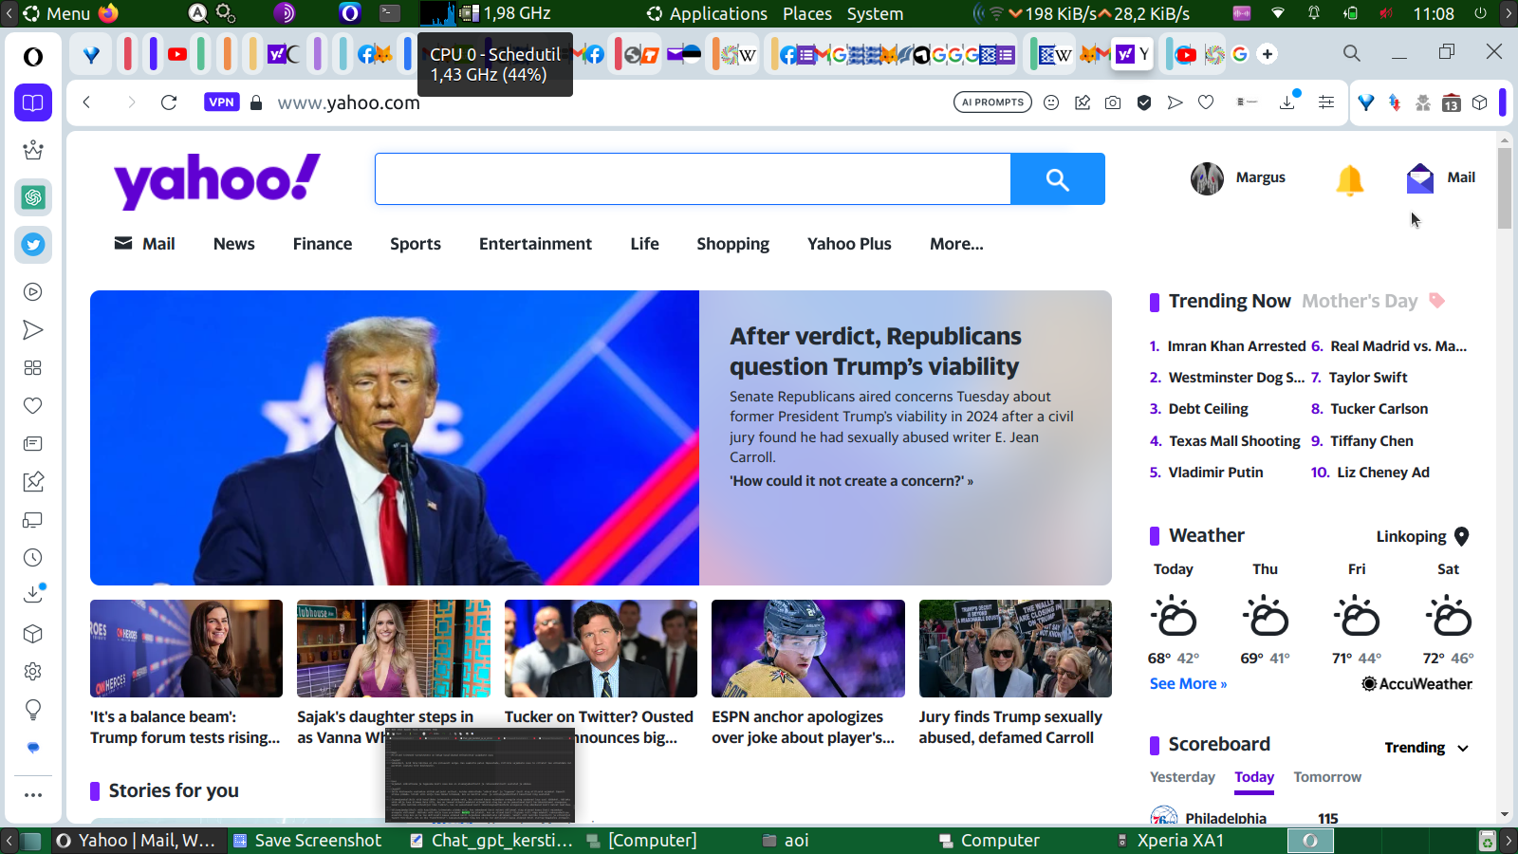Go back to the previous page
The image size is (1518, 854).
click(86, 102)
